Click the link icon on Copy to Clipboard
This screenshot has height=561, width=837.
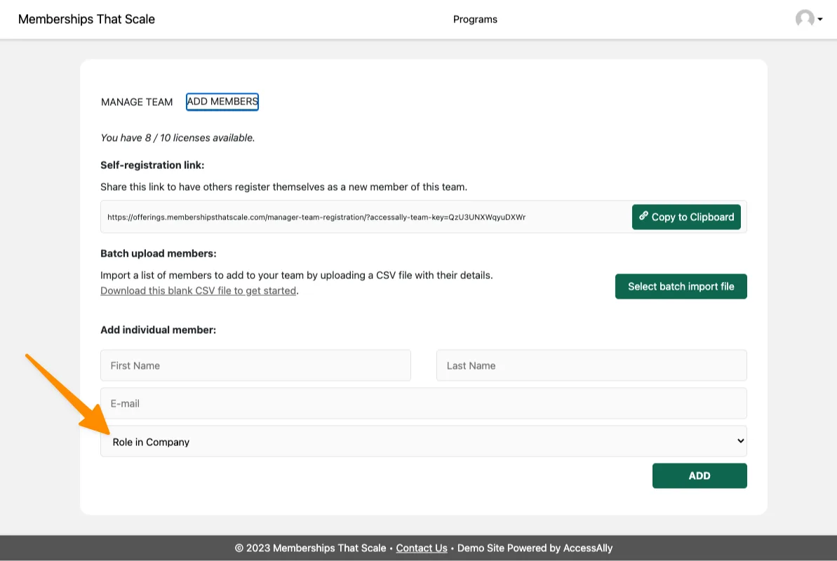point(644,217)
